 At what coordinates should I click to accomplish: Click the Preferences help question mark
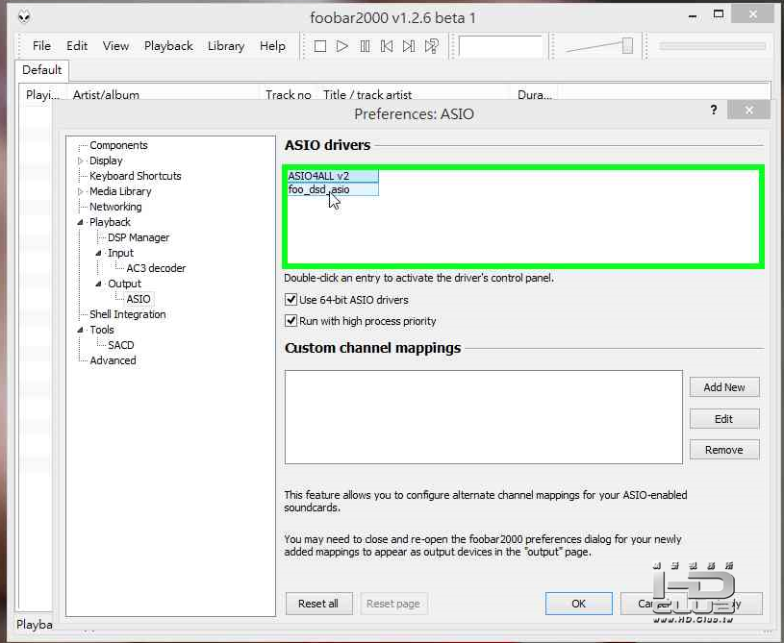pyautogui.click(x=714, y=110)
